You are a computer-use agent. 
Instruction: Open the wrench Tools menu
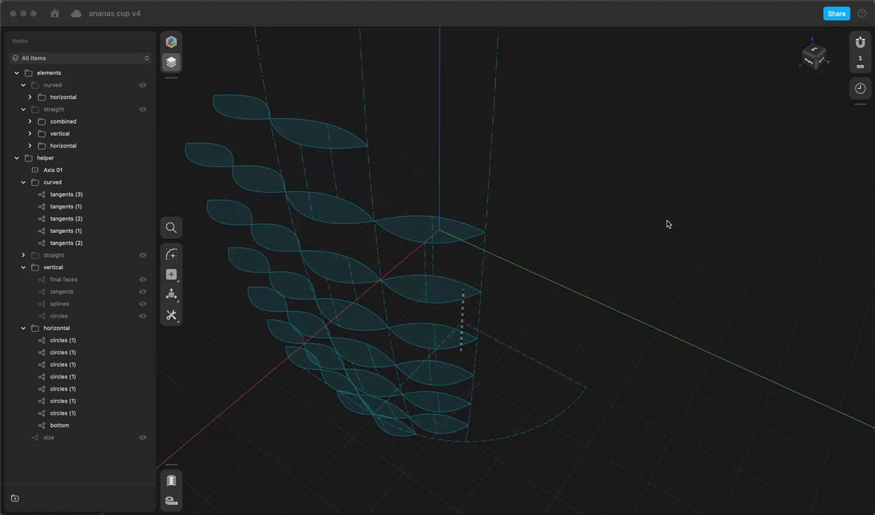click(172, 315)
